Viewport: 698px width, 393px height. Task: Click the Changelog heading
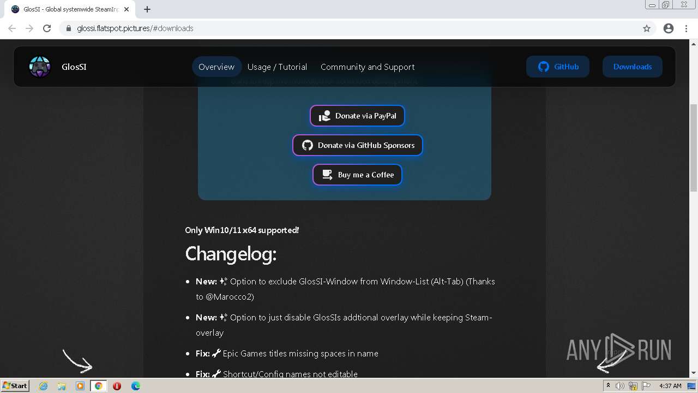[231, 254]
